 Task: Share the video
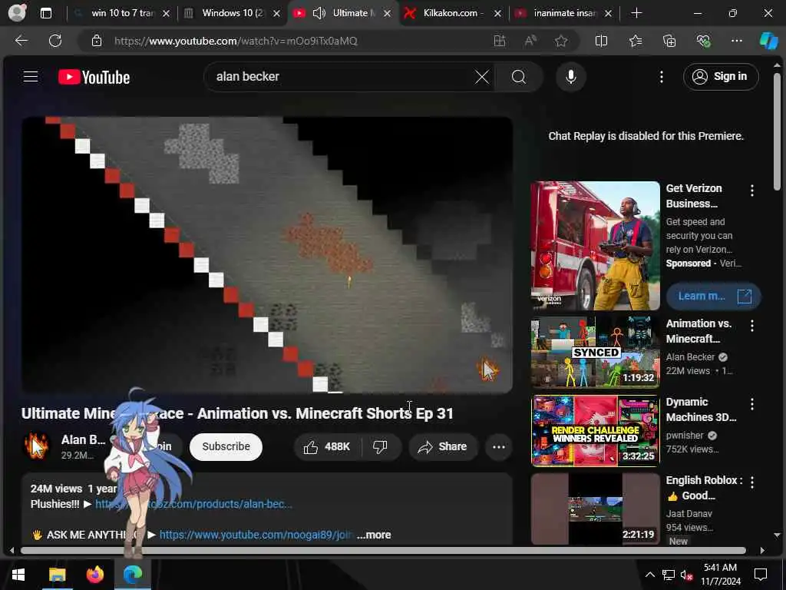(x=443, y=446)
